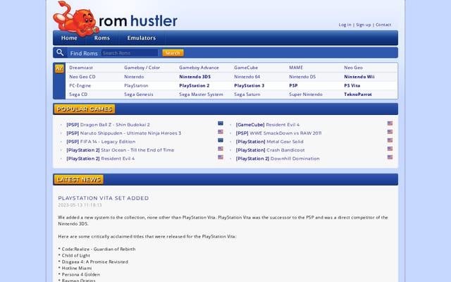Image resolution: width=451 pixels, height=282 pixels.
Task: Click the Sign up link
Action: pyautogui.click(x=364, y=25)
